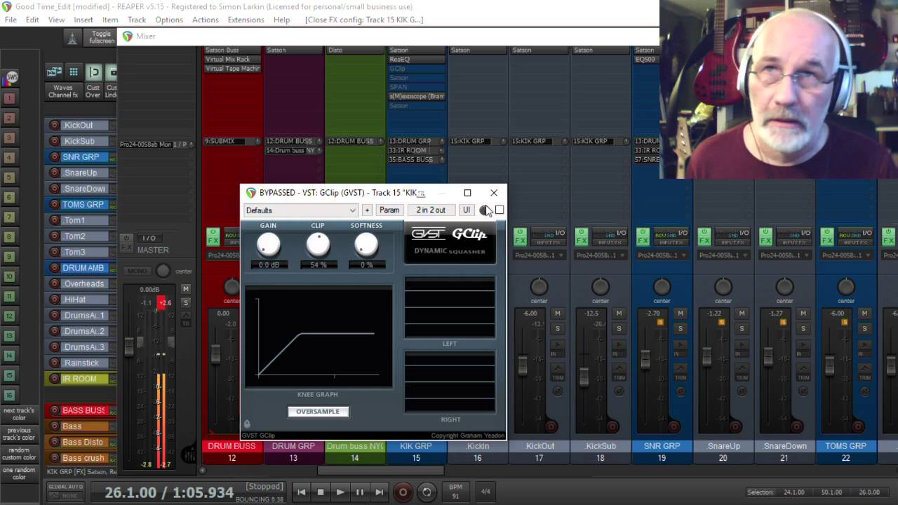Open the KickOut channel input dropdown
Screen dimensions: 898x505
pos(540,255)
